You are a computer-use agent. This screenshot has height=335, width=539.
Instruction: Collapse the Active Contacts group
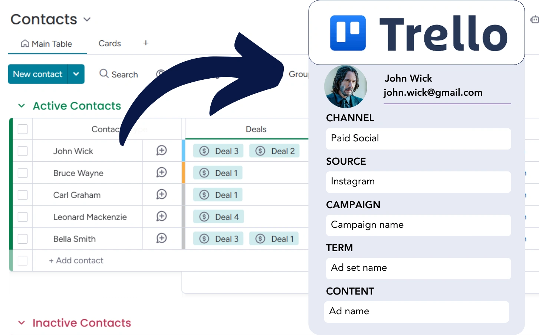[22, 106]
